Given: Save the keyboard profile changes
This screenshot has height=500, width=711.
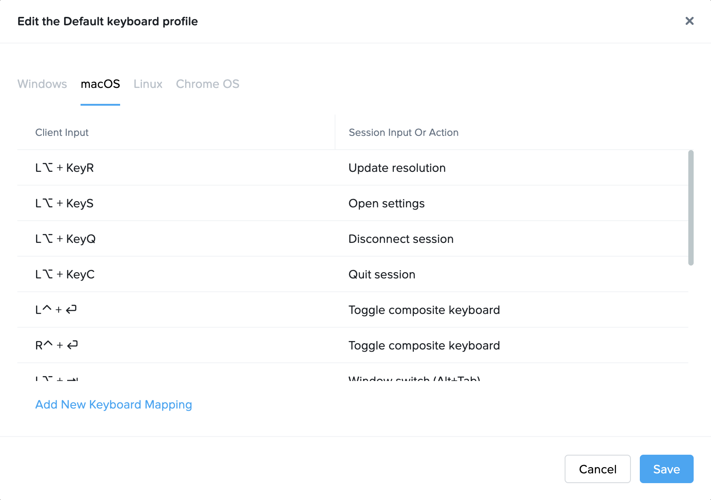Looking at the screenshot, I should click(666, 469).
